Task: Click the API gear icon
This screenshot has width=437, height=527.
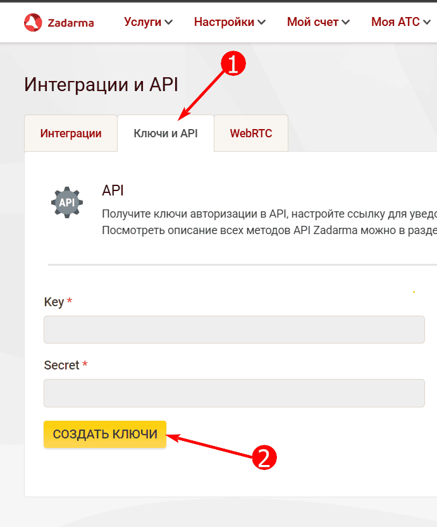Action: (67, 202)
